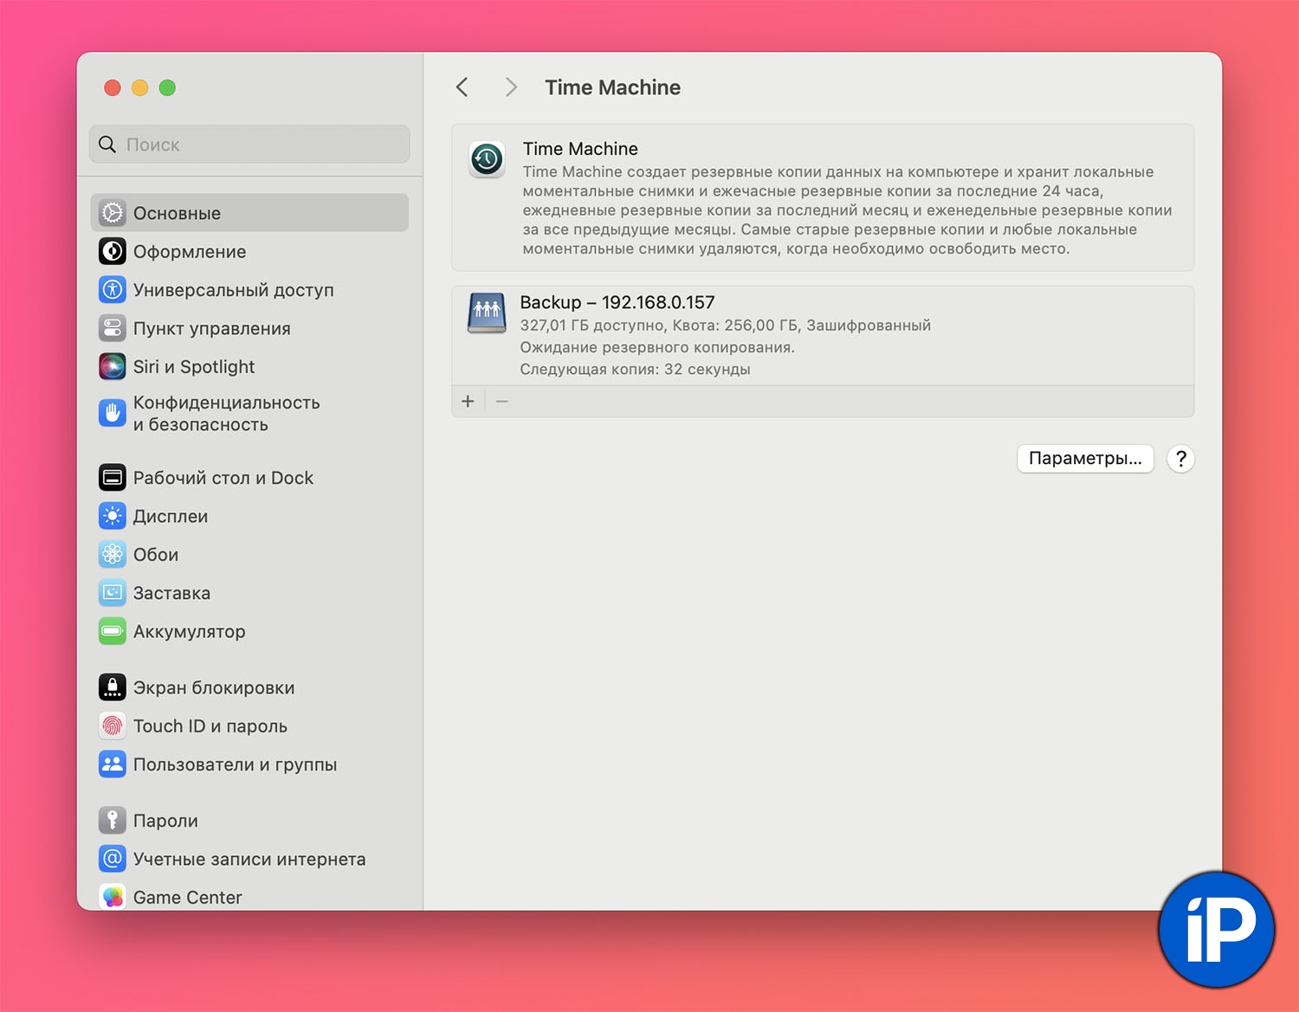Click the Пункт управления icon
This screenshot has width=1299, height=1012.
click(x=113, y=328)
